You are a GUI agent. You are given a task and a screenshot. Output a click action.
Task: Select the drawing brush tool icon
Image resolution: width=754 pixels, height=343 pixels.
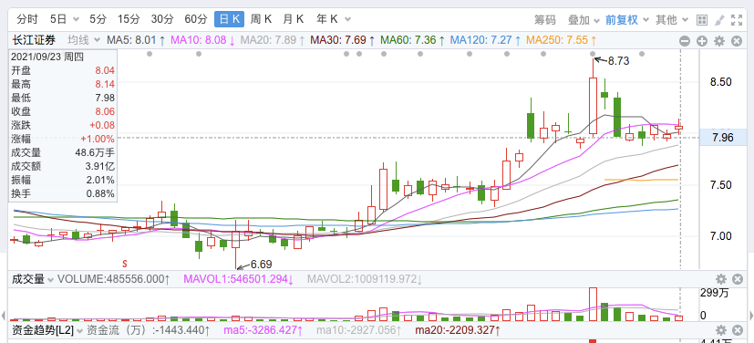coord(719,20)
